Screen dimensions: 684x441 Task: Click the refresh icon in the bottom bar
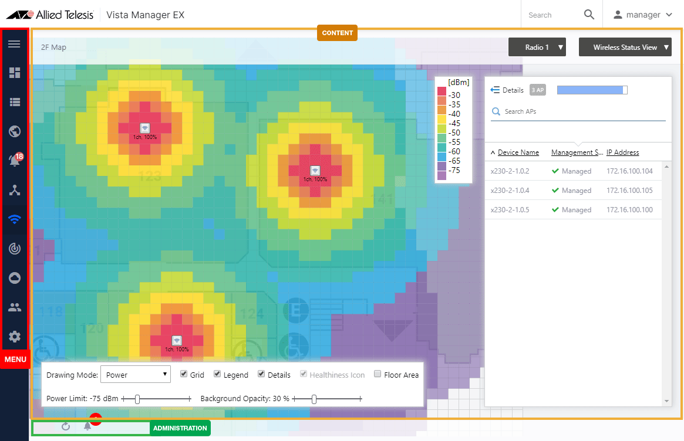pyautogui.click(x=66, y=426)
